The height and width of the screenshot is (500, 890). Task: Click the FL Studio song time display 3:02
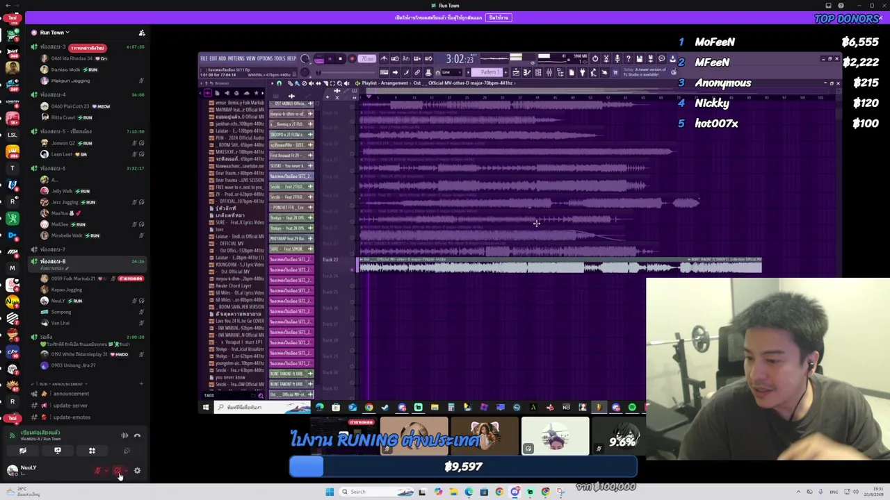click(460, 59)
